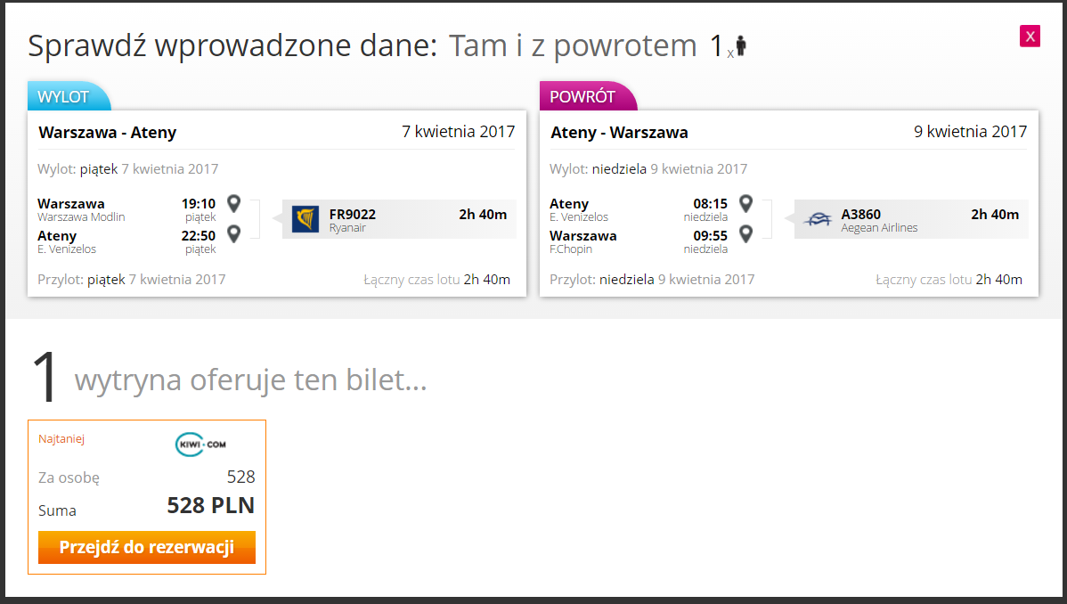Select the POWRÓT tab
The image size is (1067, 604).
tap(587, 97)
